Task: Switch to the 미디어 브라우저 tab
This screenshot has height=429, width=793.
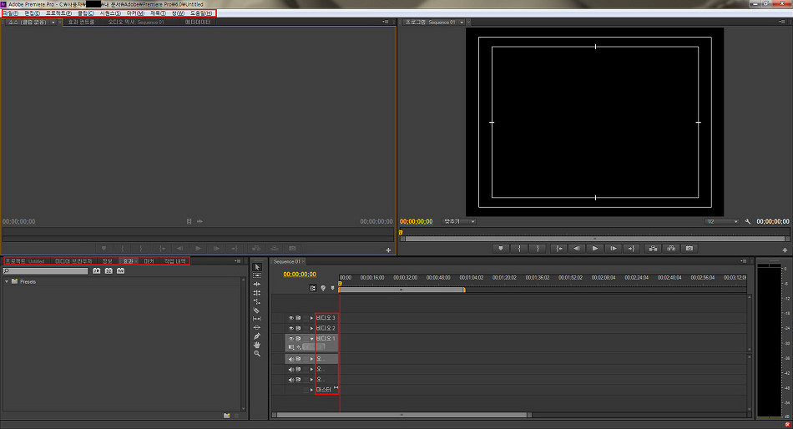Action: click(73, 261)
